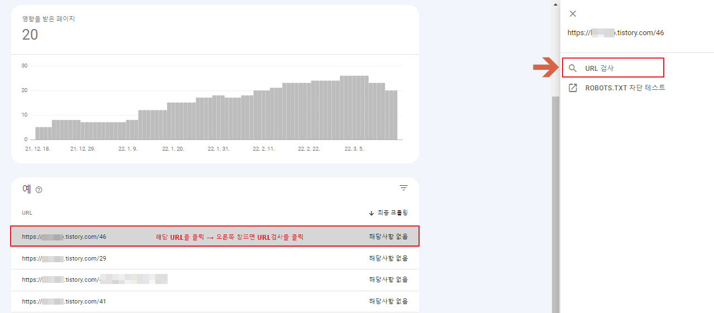Click the URL column header
This screenshot has width=714, height=313.
(27, 213)
